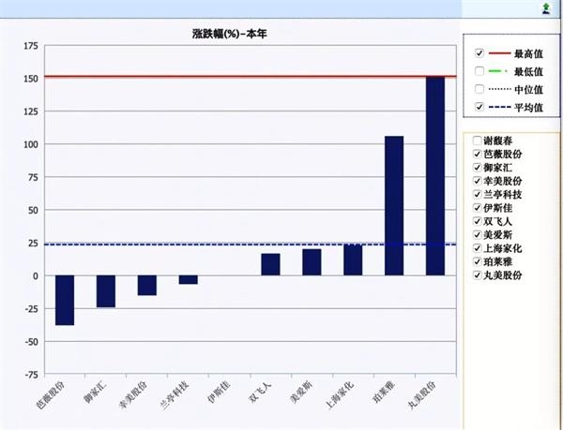Click the 御家汇 x-axis label

tap(95, 392)
